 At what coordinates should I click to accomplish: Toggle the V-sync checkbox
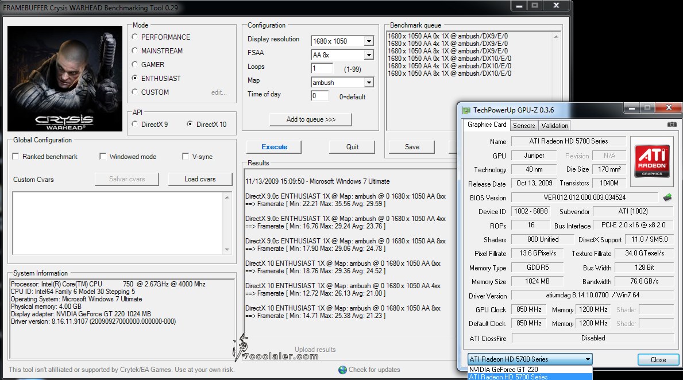click(x=186, y=156)
